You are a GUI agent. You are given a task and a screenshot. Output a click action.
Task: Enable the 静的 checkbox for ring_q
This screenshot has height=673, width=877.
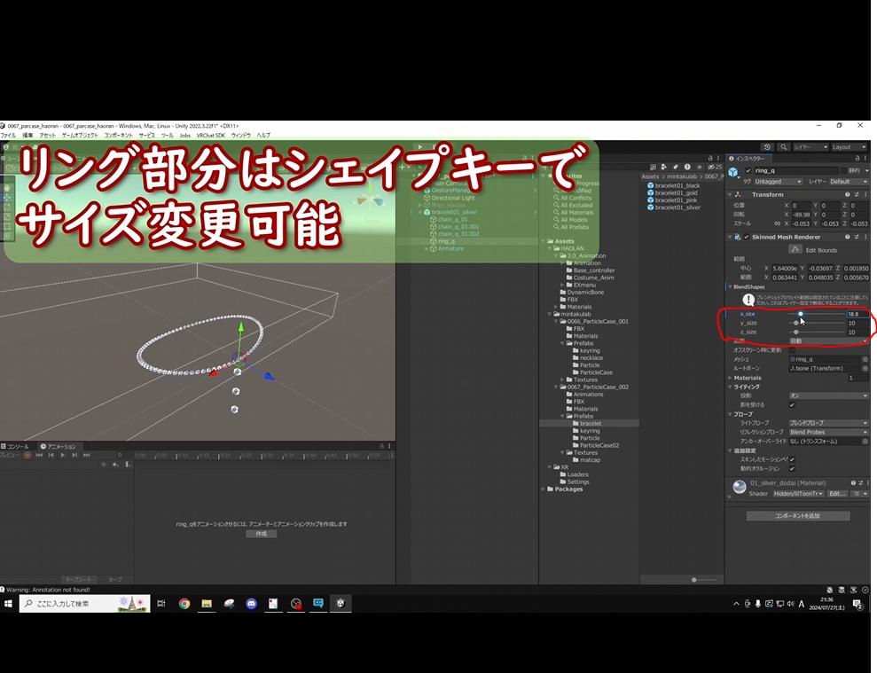coord(844,170)
